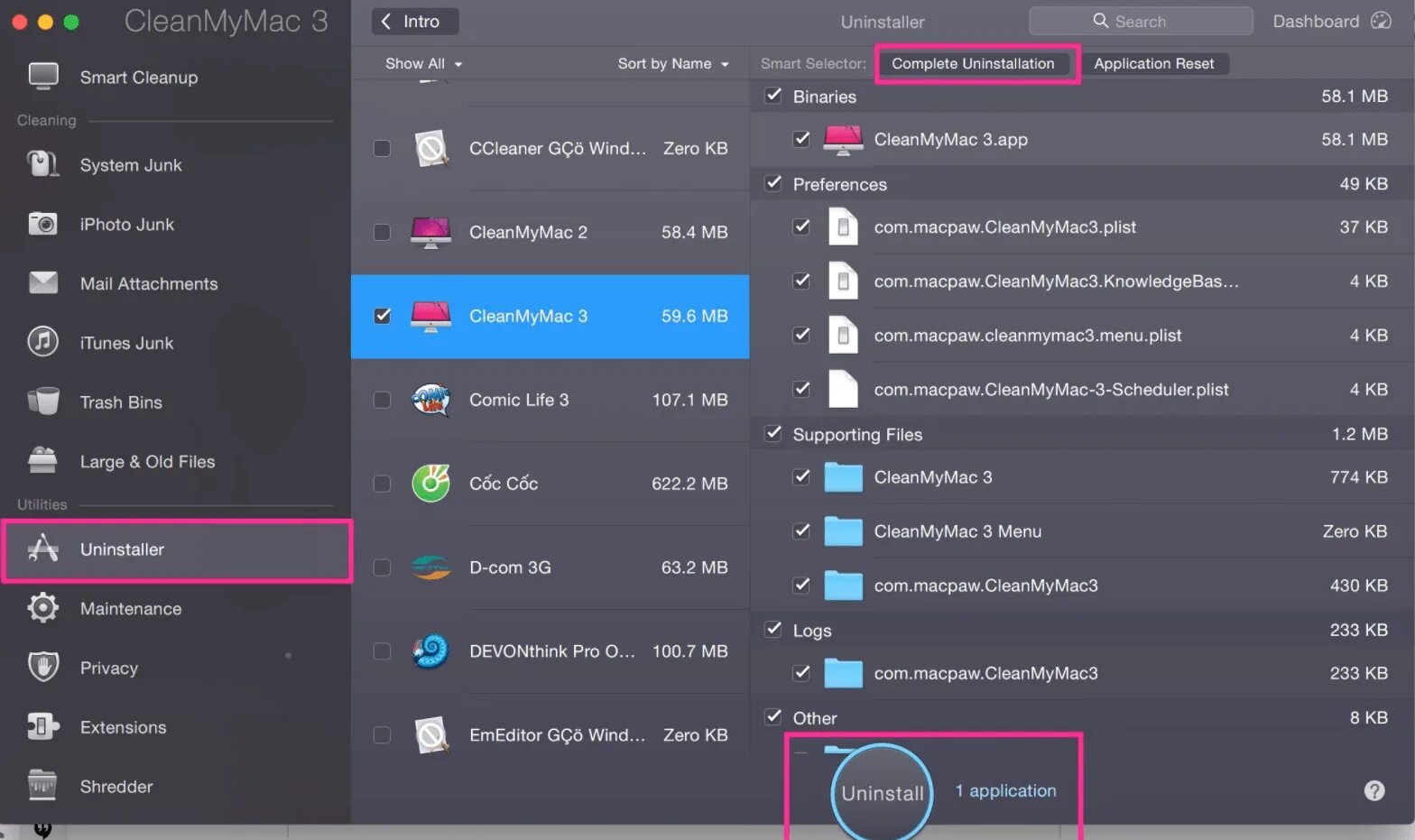
Task: Go back to Intro
Action: (x=415, y=21)
